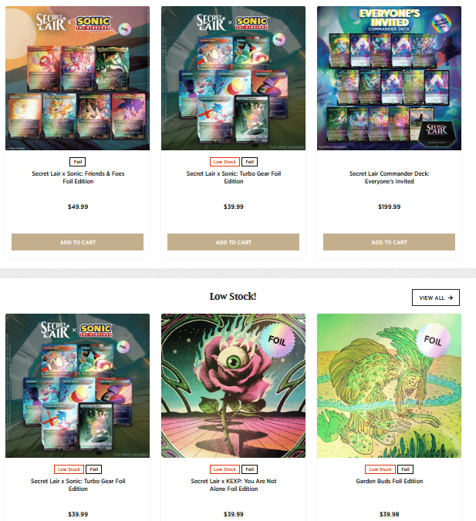Open Garden Buds Foil Edition title link
This screenshot has height=521, width=476.
pos(389,481)
